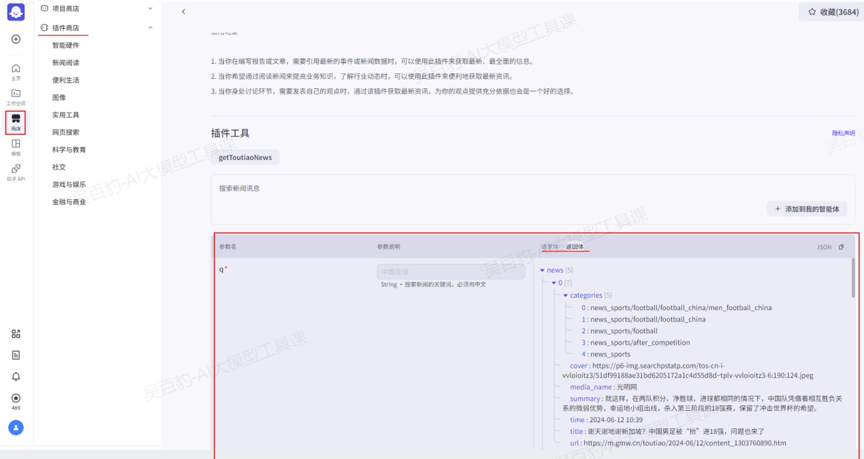Viewport: 864px width, 459px height.
Task: Click the q parameter input field
Action: pyautogui.click(x=451, y=271)
